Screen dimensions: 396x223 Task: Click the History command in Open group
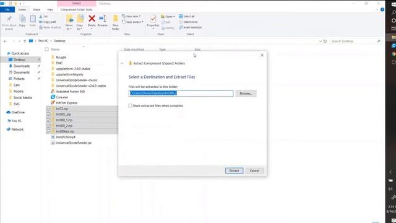[x=168, y=28]
